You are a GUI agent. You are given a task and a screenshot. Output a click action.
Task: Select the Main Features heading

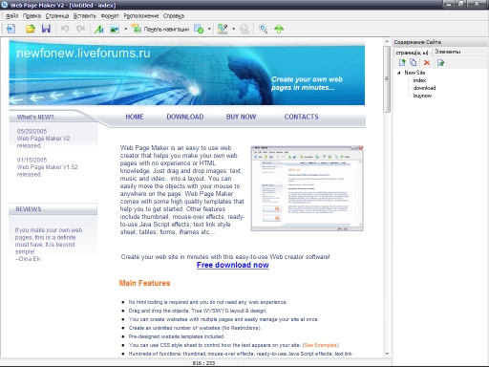144,283
